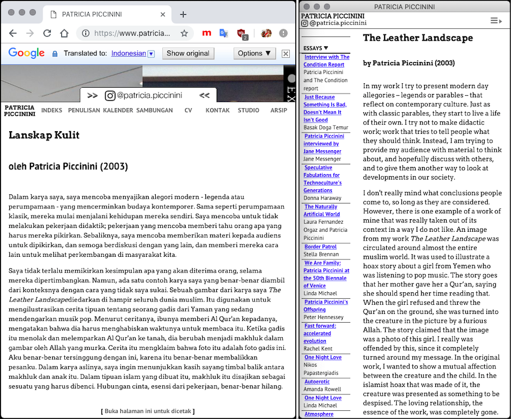Open the Instagram icon in the right window header
Viewport: 511px width, 419px height.
pos(305,23)
